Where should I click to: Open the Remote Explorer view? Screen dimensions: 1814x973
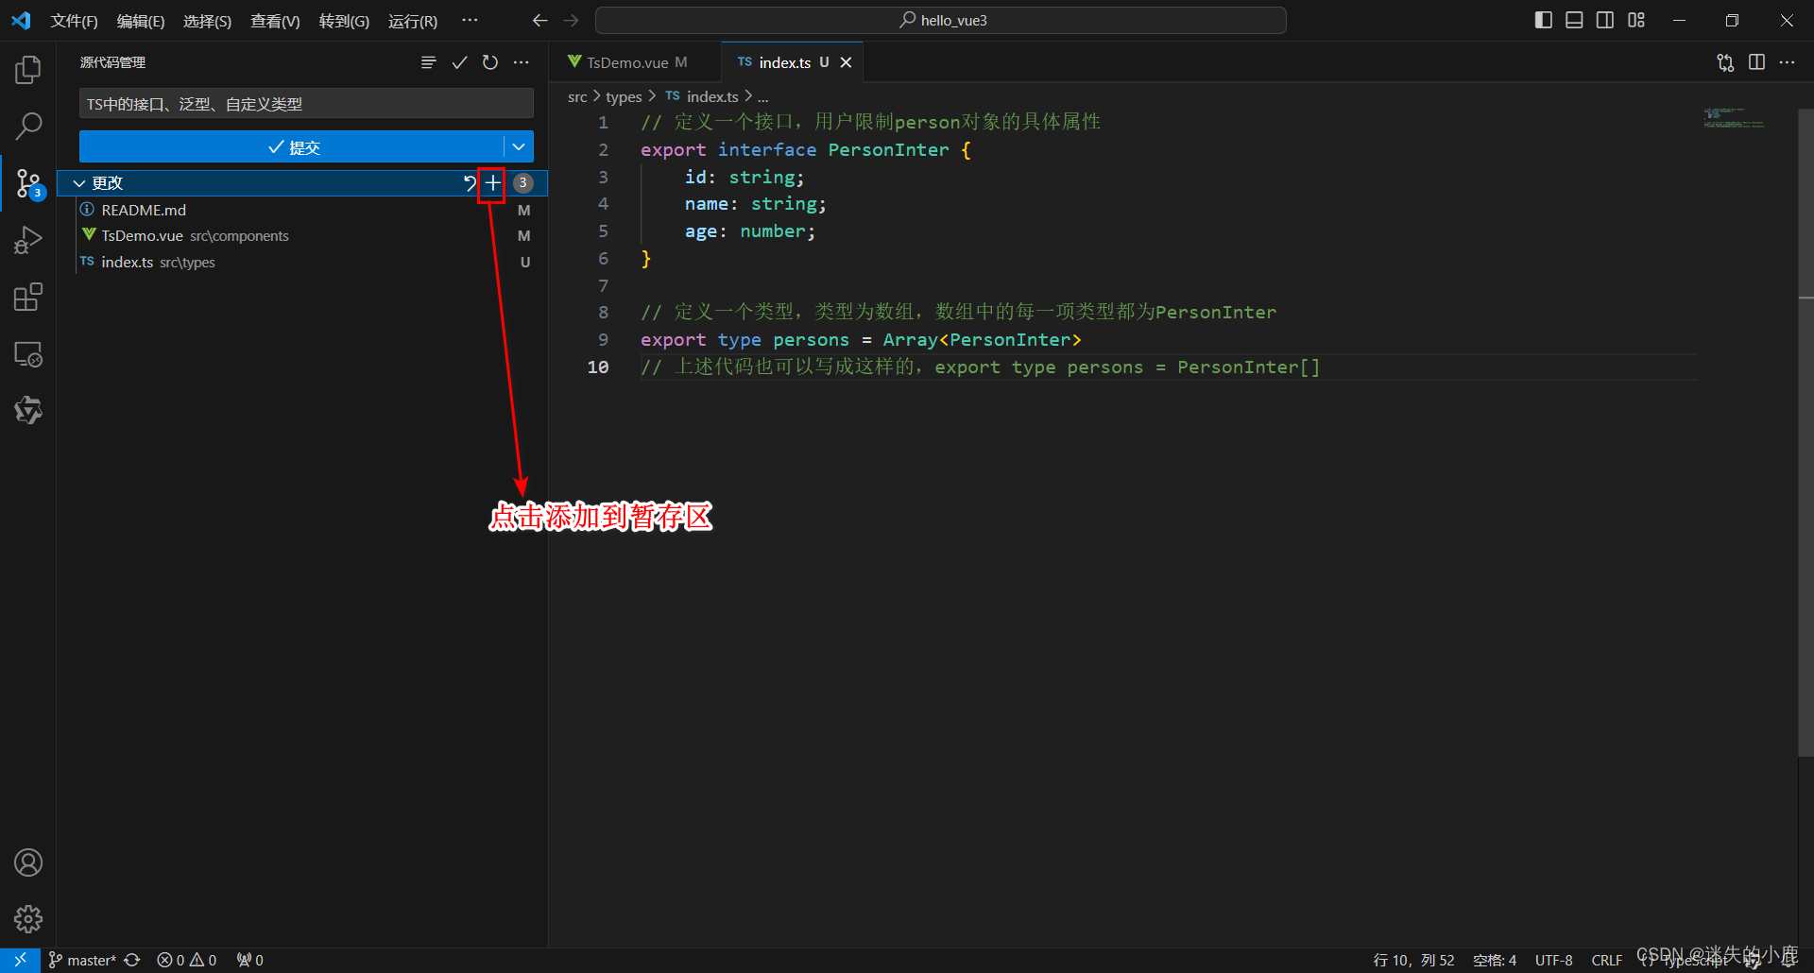pyautogui.click(x=28, y=354)
